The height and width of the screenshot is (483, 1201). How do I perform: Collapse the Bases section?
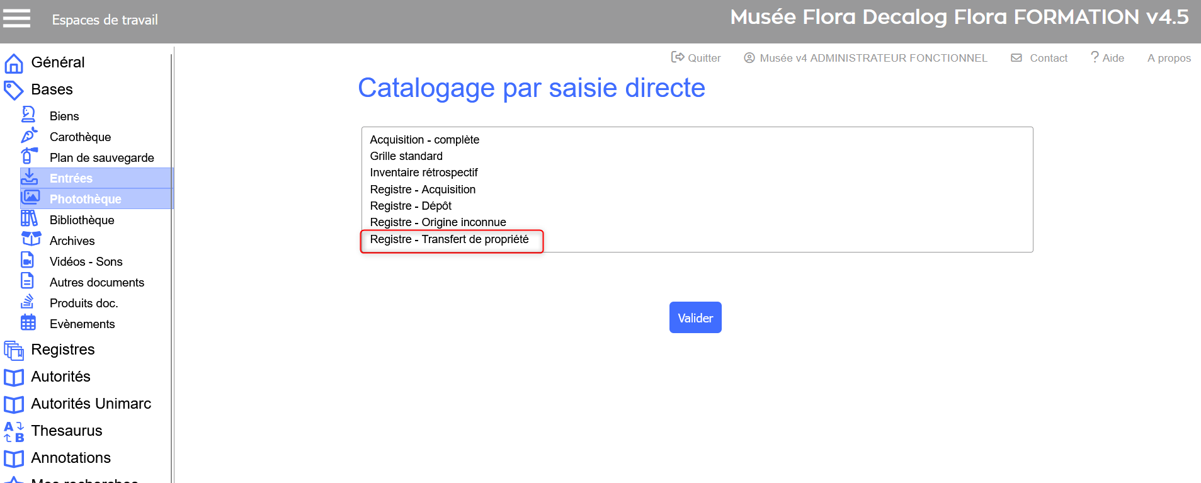pyautogui.click(x=52, y=89)
